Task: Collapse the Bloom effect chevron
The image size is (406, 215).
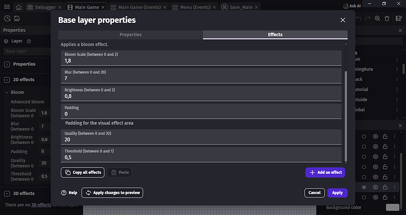Action: click(x=7, y=92)
